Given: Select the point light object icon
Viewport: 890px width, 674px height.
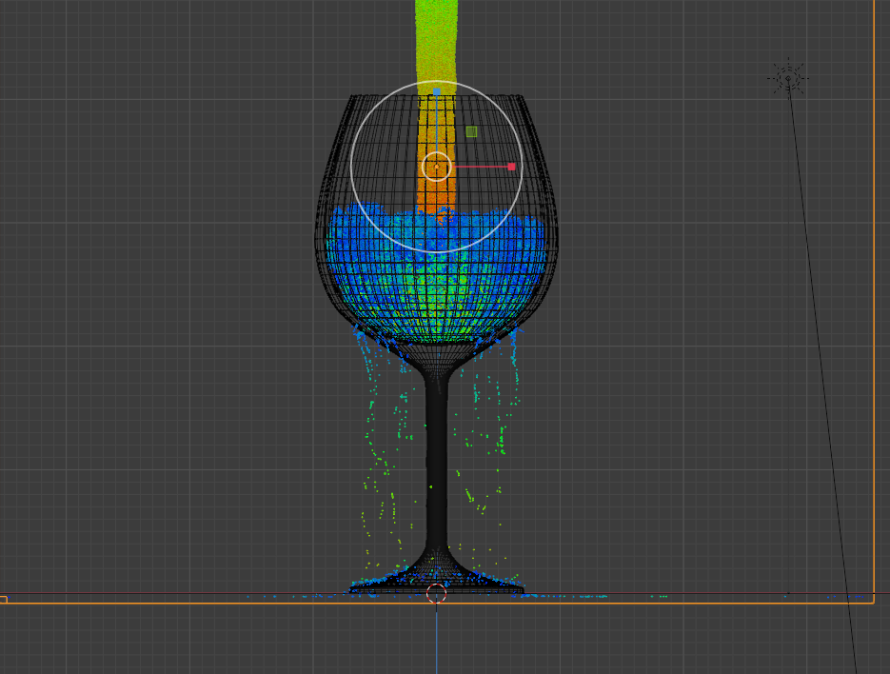Looking at the screenshot, I should [x=788, y=78].
